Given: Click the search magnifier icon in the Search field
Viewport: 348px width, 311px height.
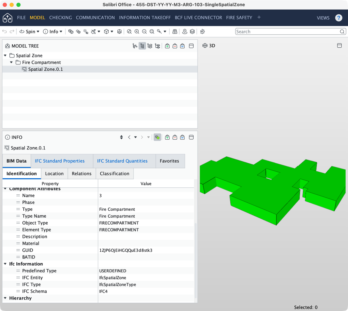Looking at the screenshot, I should [x=342, y=31].
